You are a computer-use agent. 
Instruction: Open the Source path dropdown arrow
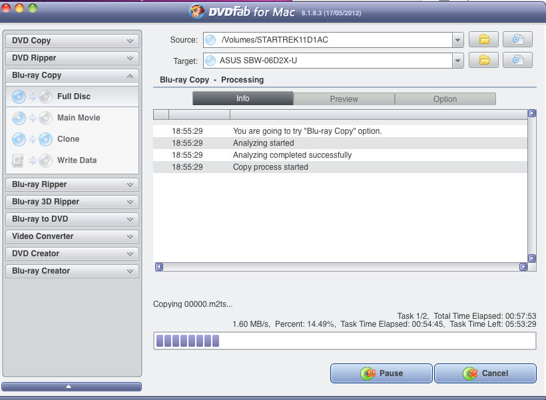click(x=457, y=40)
